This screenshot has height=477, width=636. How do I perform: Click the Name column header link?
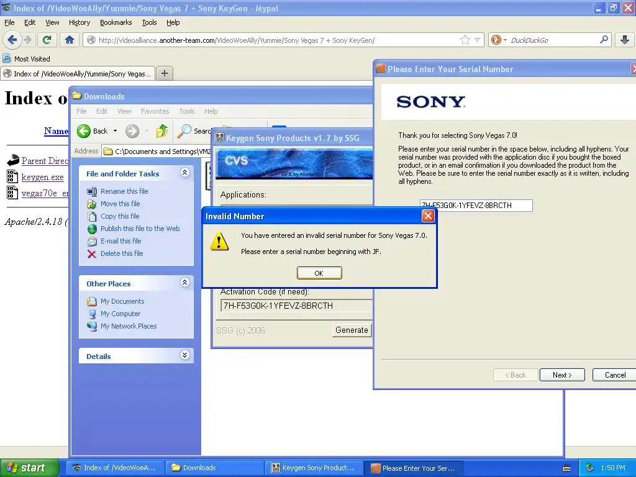[56, 131]
